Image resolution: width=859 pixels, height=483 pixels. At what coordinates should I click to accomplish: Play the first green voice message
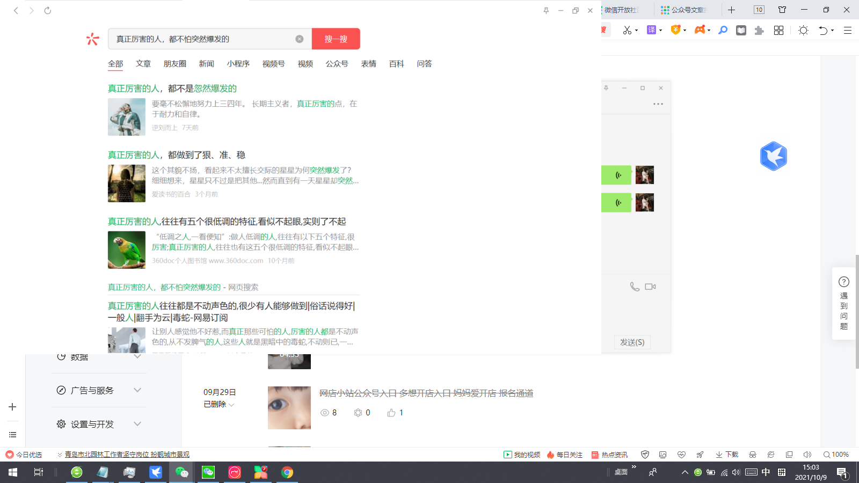(616, 175)
